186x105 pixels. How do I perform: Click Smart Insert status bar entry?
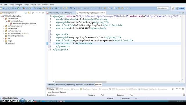[126, 98]
